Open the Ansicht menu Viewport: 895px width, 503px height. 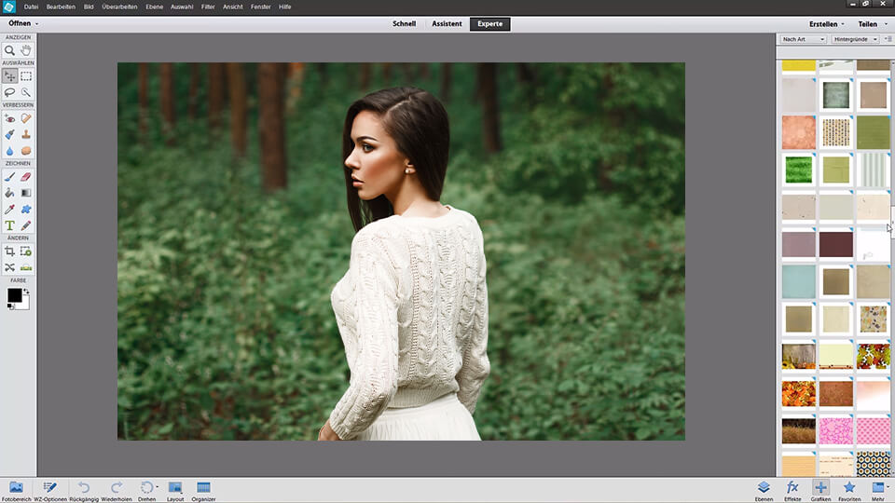coord(233,7)
